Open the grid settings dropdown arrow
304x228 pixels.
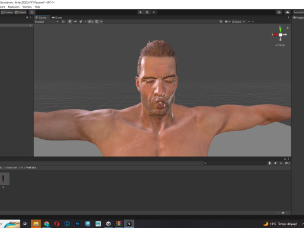pyautogui.click(x=101, y=22)
